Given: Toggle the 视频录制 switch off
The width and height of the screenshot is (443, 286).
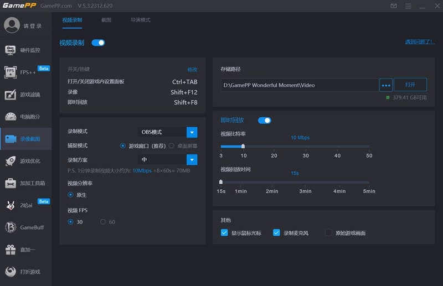Looking at the screenshot, I should pyautogui.click(x=98, y=43).
